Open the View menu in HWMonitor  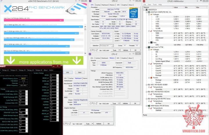point(149,5)
